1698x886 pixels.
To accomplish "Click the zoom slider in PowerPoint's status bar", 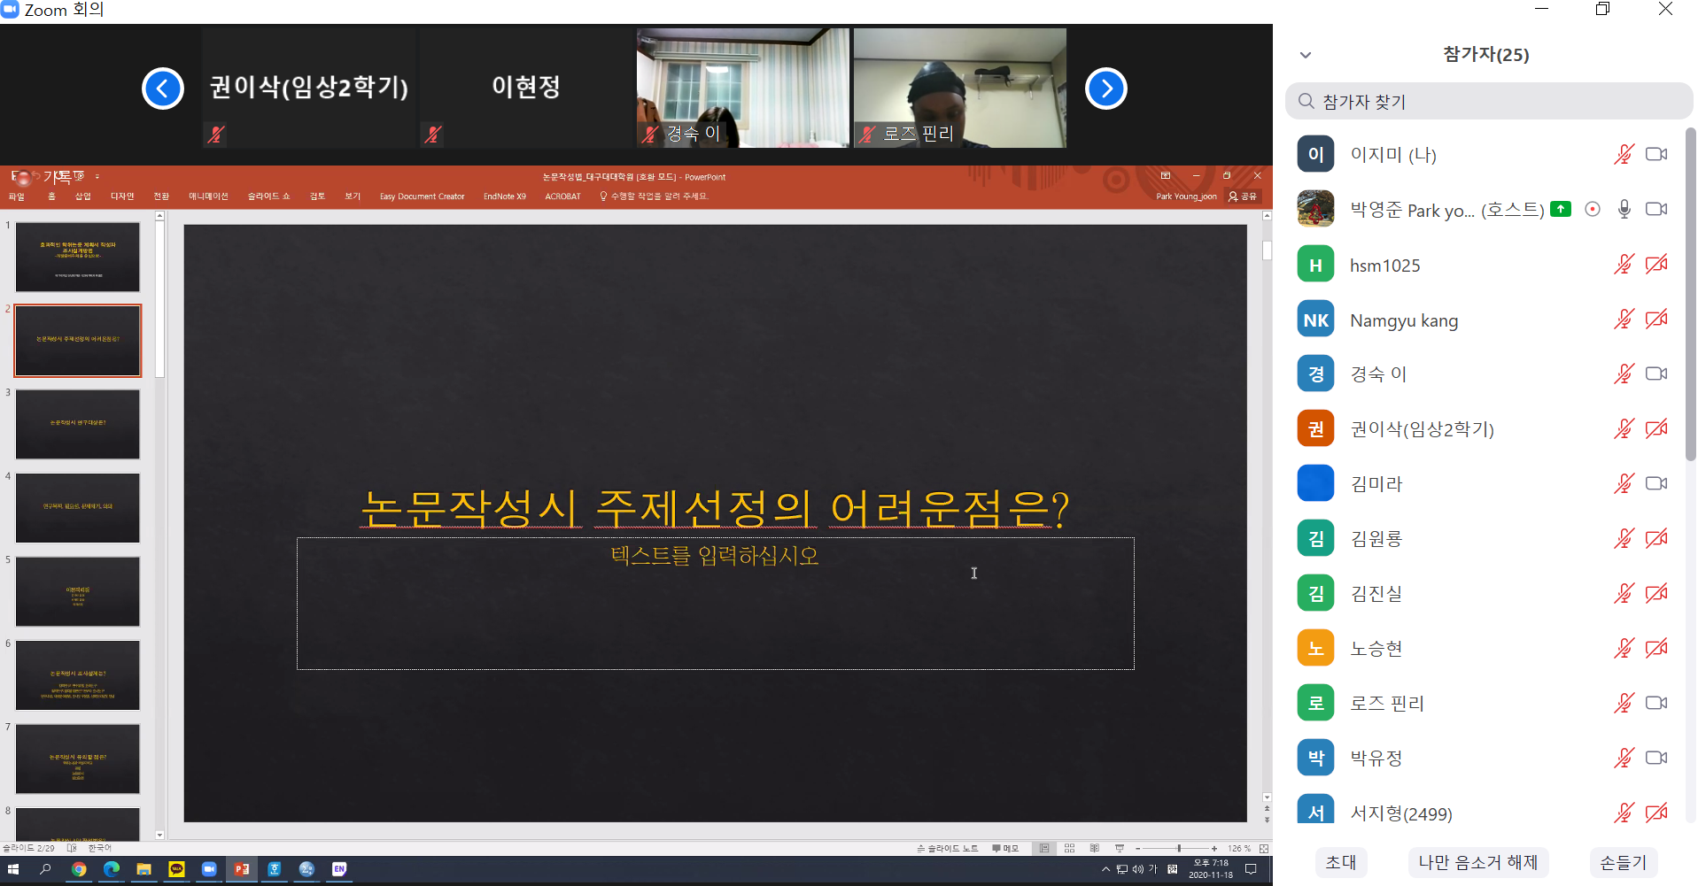I will 1178,848.
